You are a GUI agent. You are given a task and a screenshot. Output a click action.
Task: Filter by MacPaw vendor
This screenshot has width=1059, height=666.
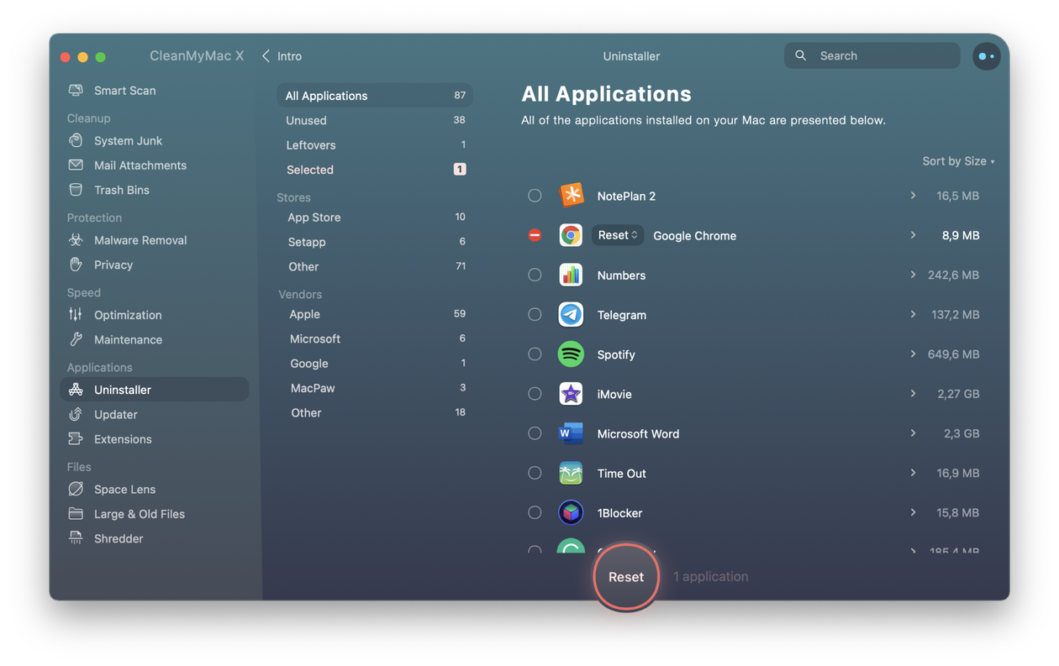tap(375, 388)
